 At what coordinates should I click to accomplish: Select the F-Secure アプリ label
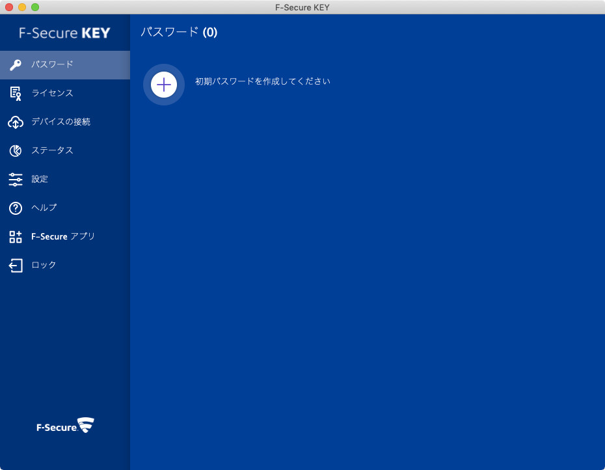pos(63,236)
